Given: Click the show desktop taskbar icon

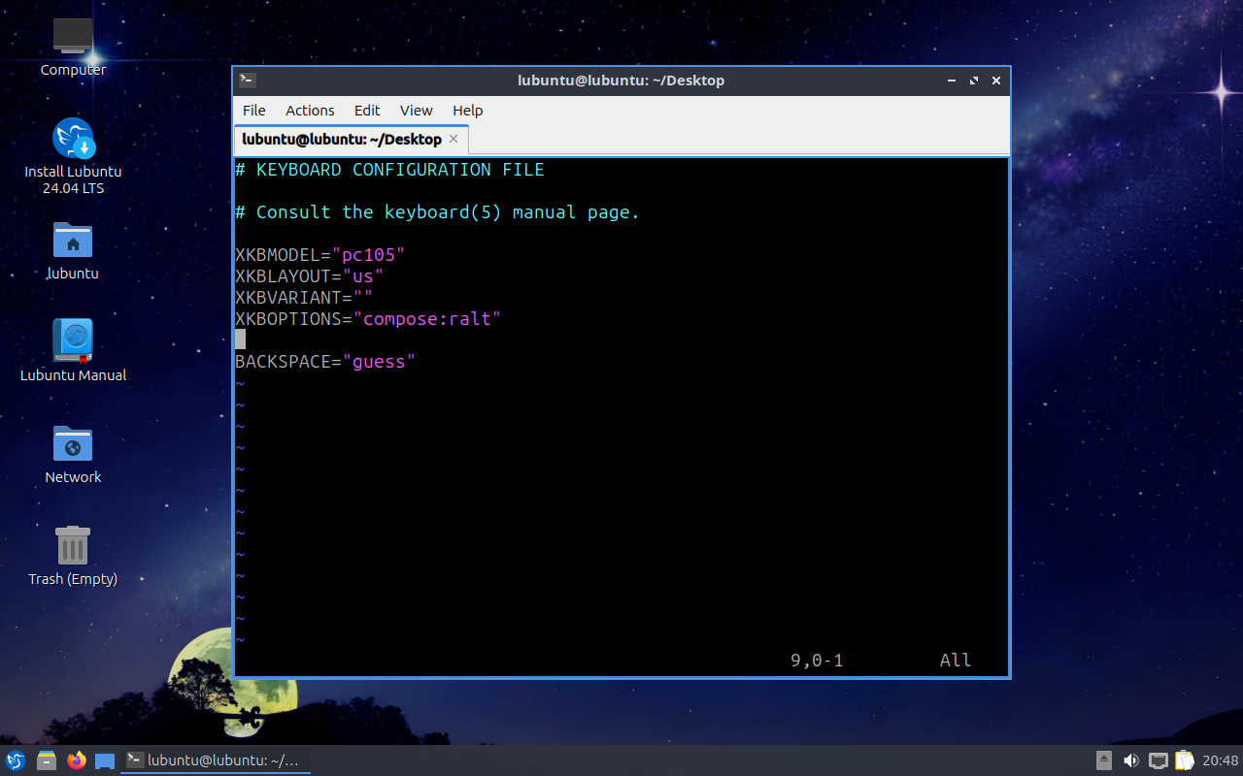Looking at the screenshot, I should coord(105,760).
